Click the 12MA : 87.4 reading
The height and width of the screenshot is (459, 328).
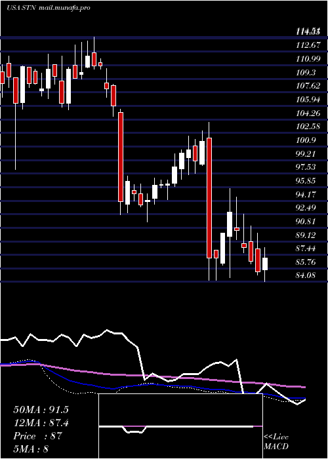[x=41, y=423]
